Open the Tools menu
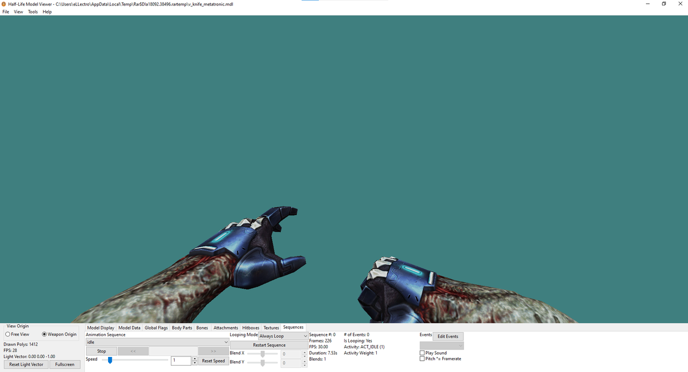The image size is (688, 372). [33, 12]
